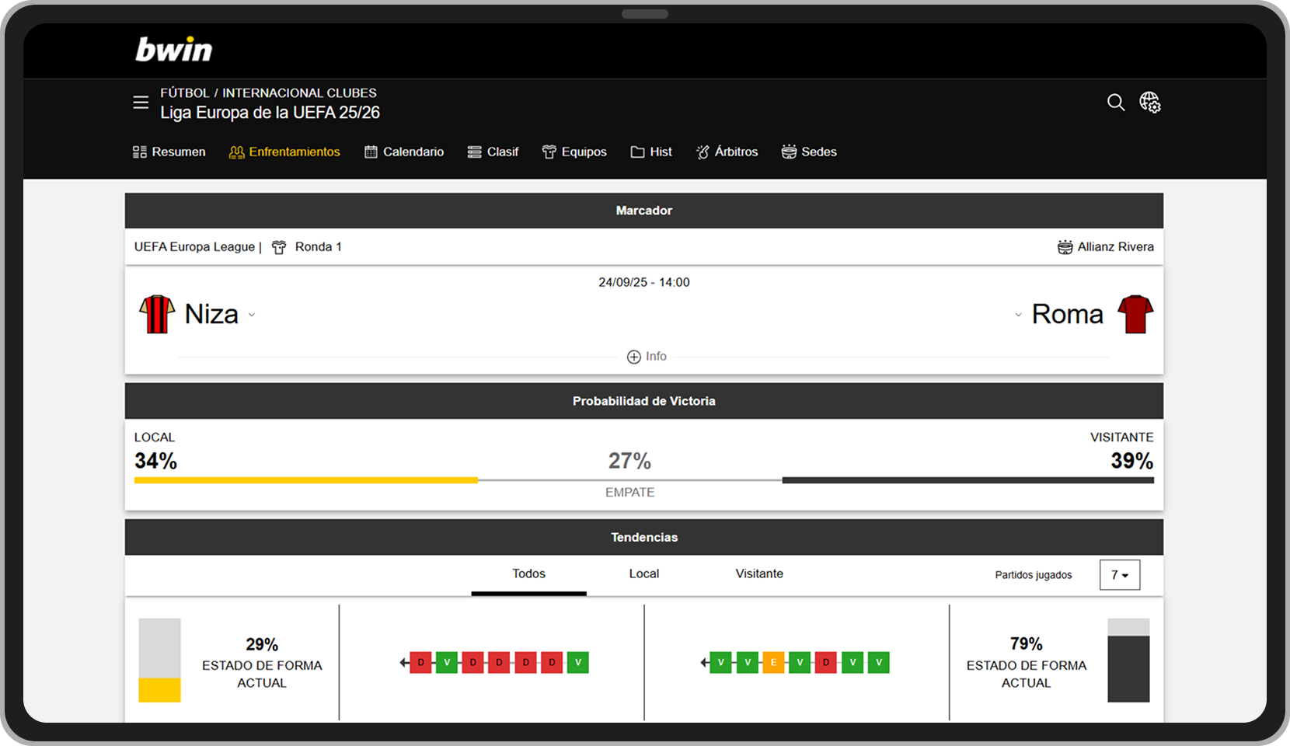1290x746 pixels.
Task: Click the yellow LOCAL probability bar
Action: [306, 480]
